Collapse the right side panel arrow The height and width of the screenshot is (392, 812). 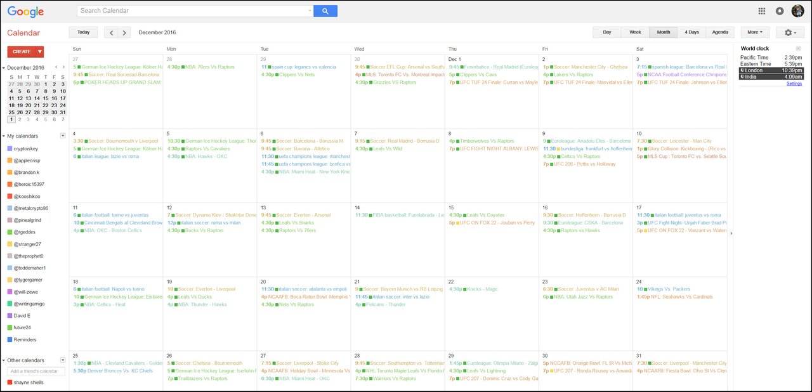[x=731, y=233]
